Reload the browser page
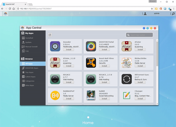Image resolution: width=176 pixels, height=127 pixels. pos(10,9)
